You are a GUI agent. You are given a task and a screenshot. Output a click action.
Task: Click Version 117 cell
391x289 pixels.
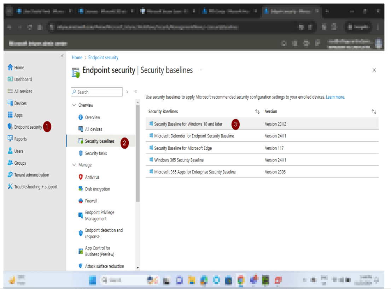click(x=274, y=148)
